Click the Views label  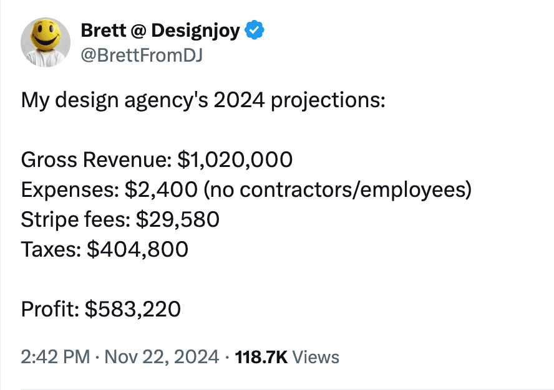coord(316,357)
